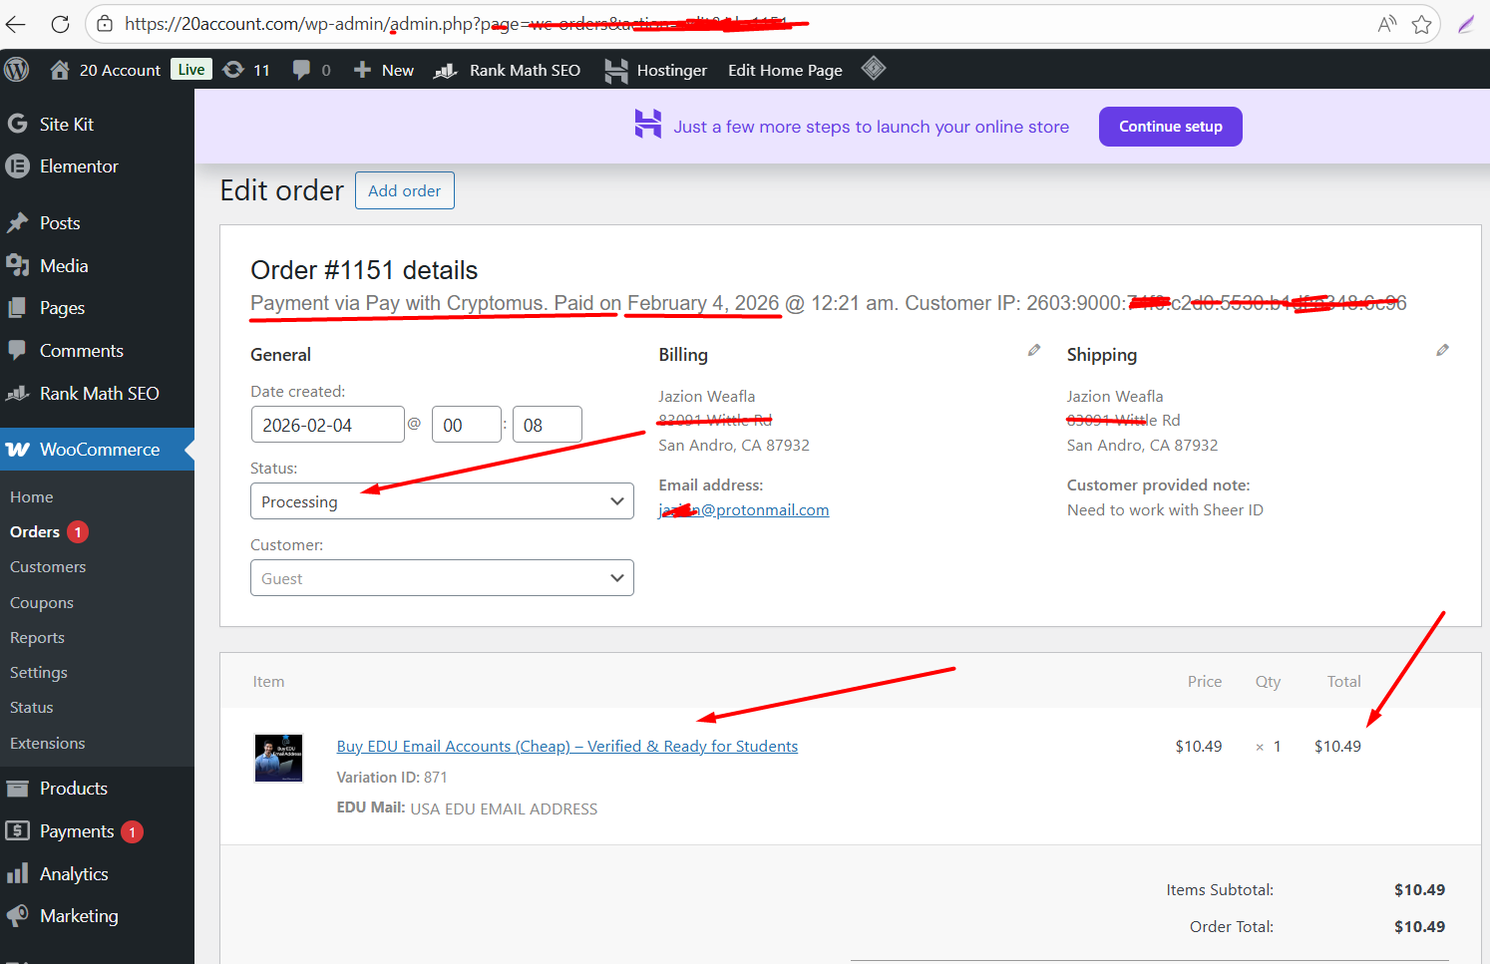Bookmark page with the star icon

1422,24
